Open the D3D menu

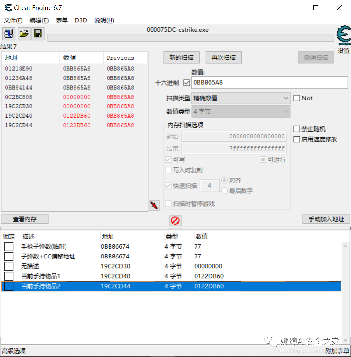pyautogui.click(x=81, y=20)
